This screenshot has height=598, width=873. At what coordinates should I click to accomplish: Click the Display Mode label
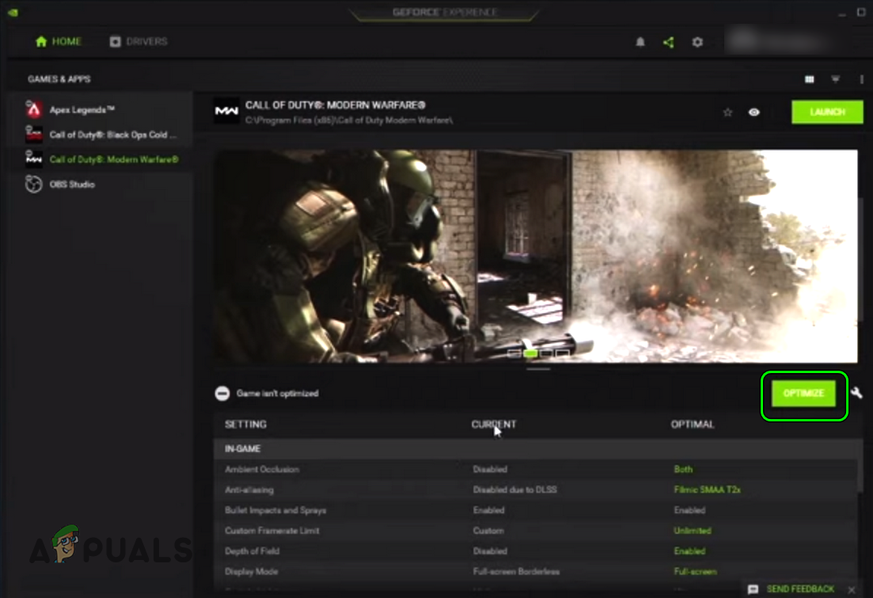[251, 571]
